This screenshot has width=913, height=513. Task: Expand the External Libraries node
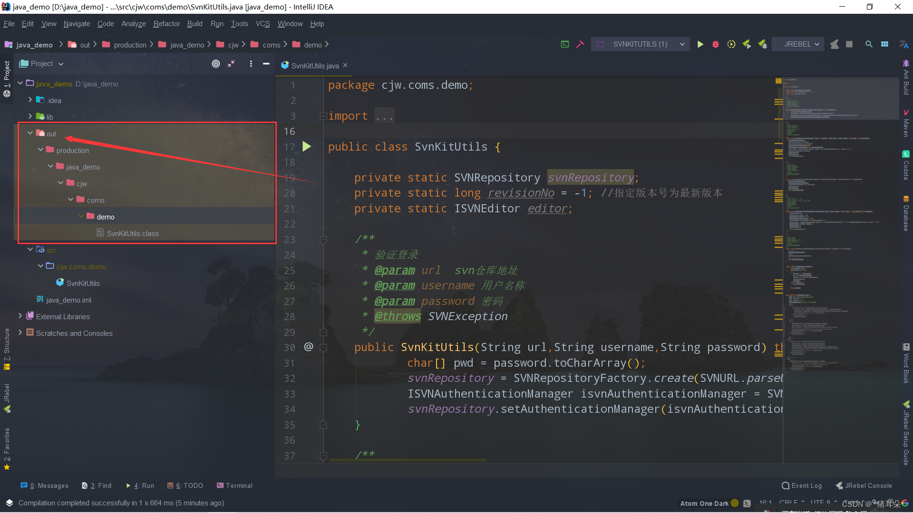pyautogui.click(x=20, y=316)
